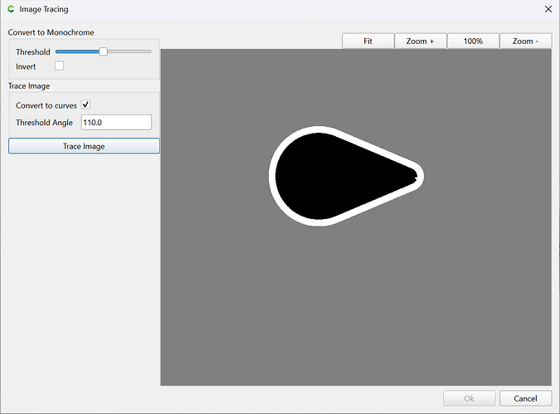Close the Image Tracing dialog
This screenshot has width=560, height=414.
pyautogui.click(x=548, y=9)
